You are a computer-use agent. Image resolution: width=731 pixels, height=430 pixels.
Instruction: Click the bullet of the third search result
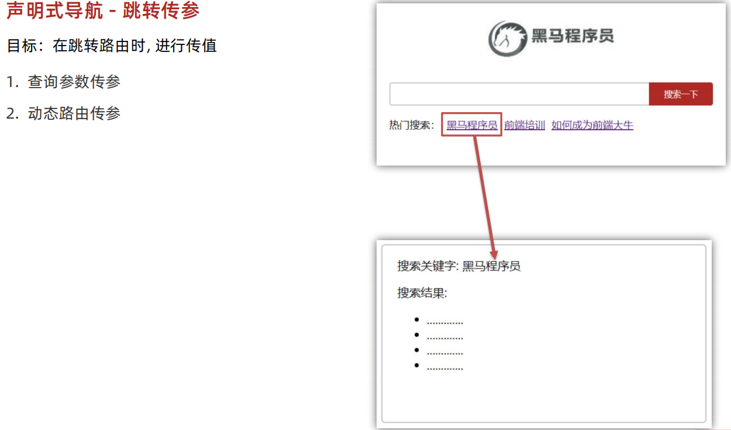[x=416, y=351]
